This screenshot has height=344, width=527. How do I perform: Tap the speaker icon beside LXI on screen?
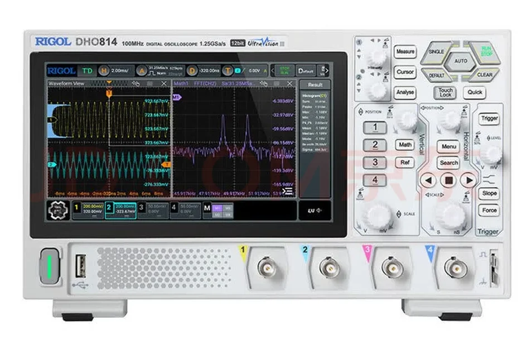point(320,211)
